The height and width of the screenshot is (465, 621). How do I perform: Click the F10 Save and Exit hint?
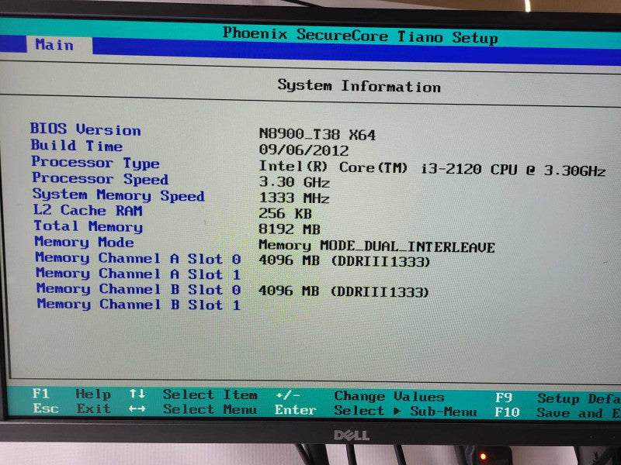coord(557,412)
